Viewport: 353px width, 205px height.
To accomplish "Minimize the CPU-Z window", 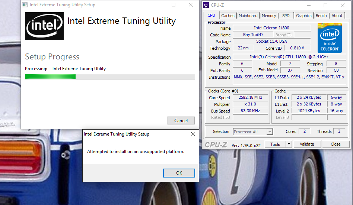I will pos(309,5).
